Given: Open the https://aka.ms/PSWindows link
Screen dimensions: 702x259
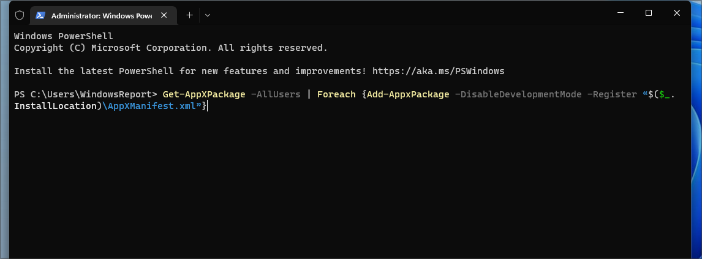Looking at the screenshot, I should pos(447,71).
